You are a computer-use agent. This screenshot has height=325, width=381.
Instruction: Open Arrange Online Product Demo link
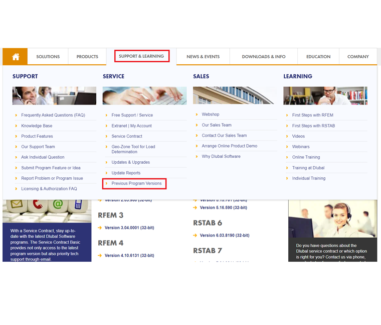tap(230, 146)
